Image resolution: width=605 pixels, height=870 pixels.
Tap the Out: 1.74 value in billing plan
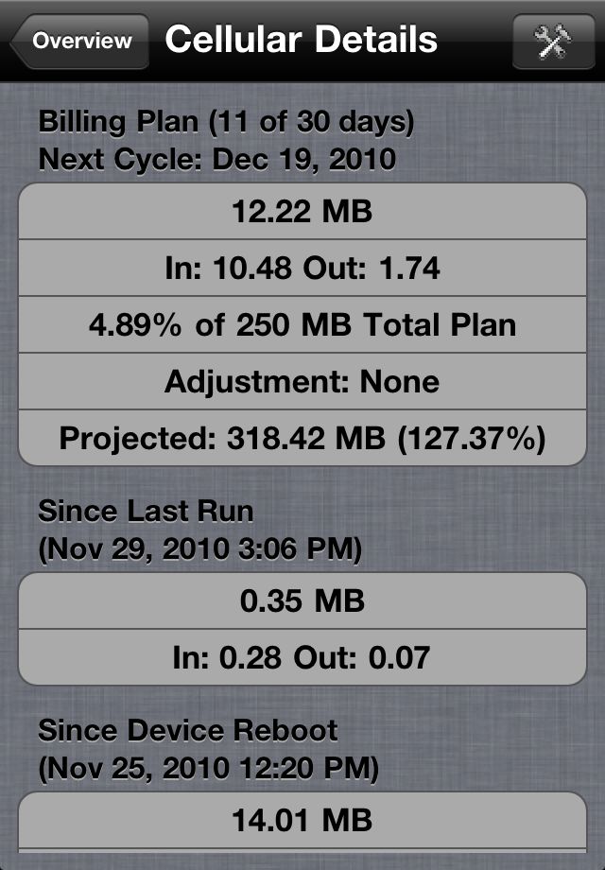click(x=372, y=268)
